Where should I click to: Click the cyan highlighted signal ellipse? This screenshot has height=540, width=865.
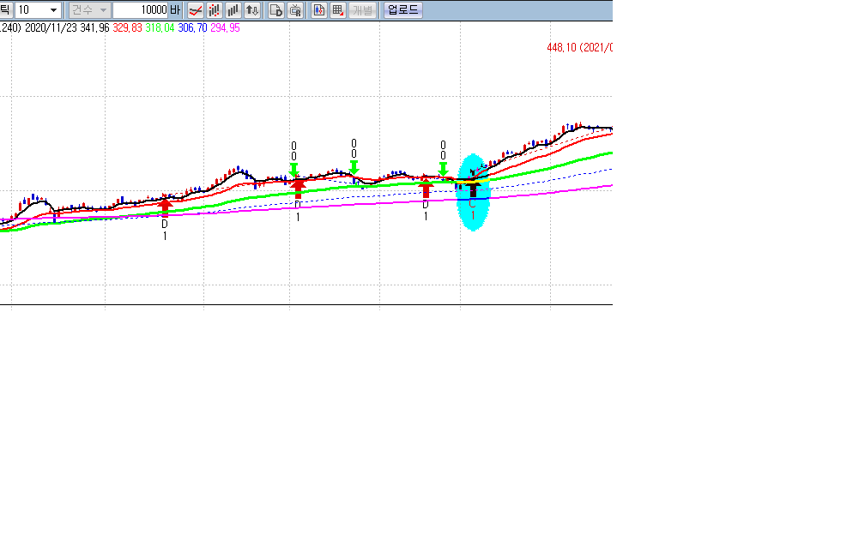coord(473,193)
